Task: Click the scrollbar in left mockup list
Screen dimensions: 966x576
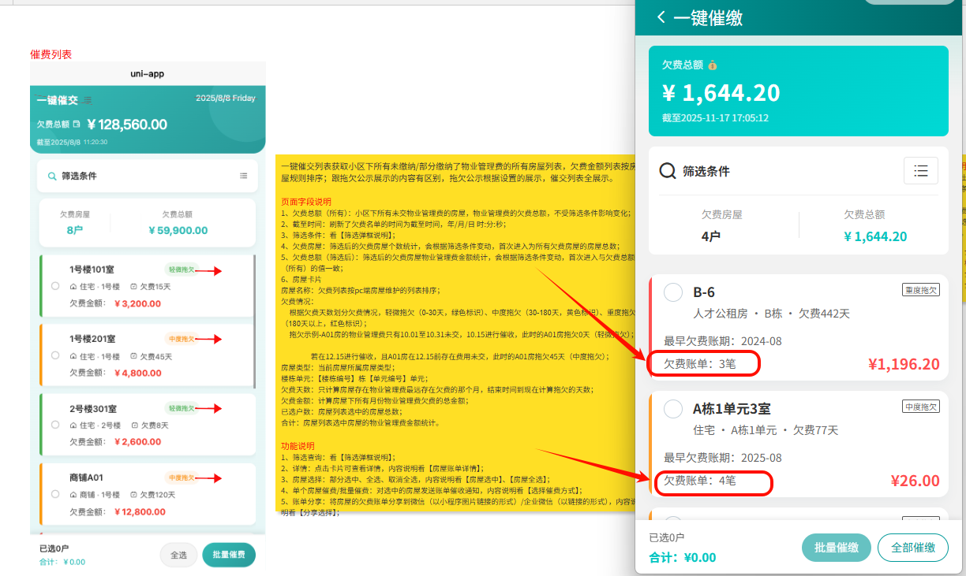Action: pos(254,323)
